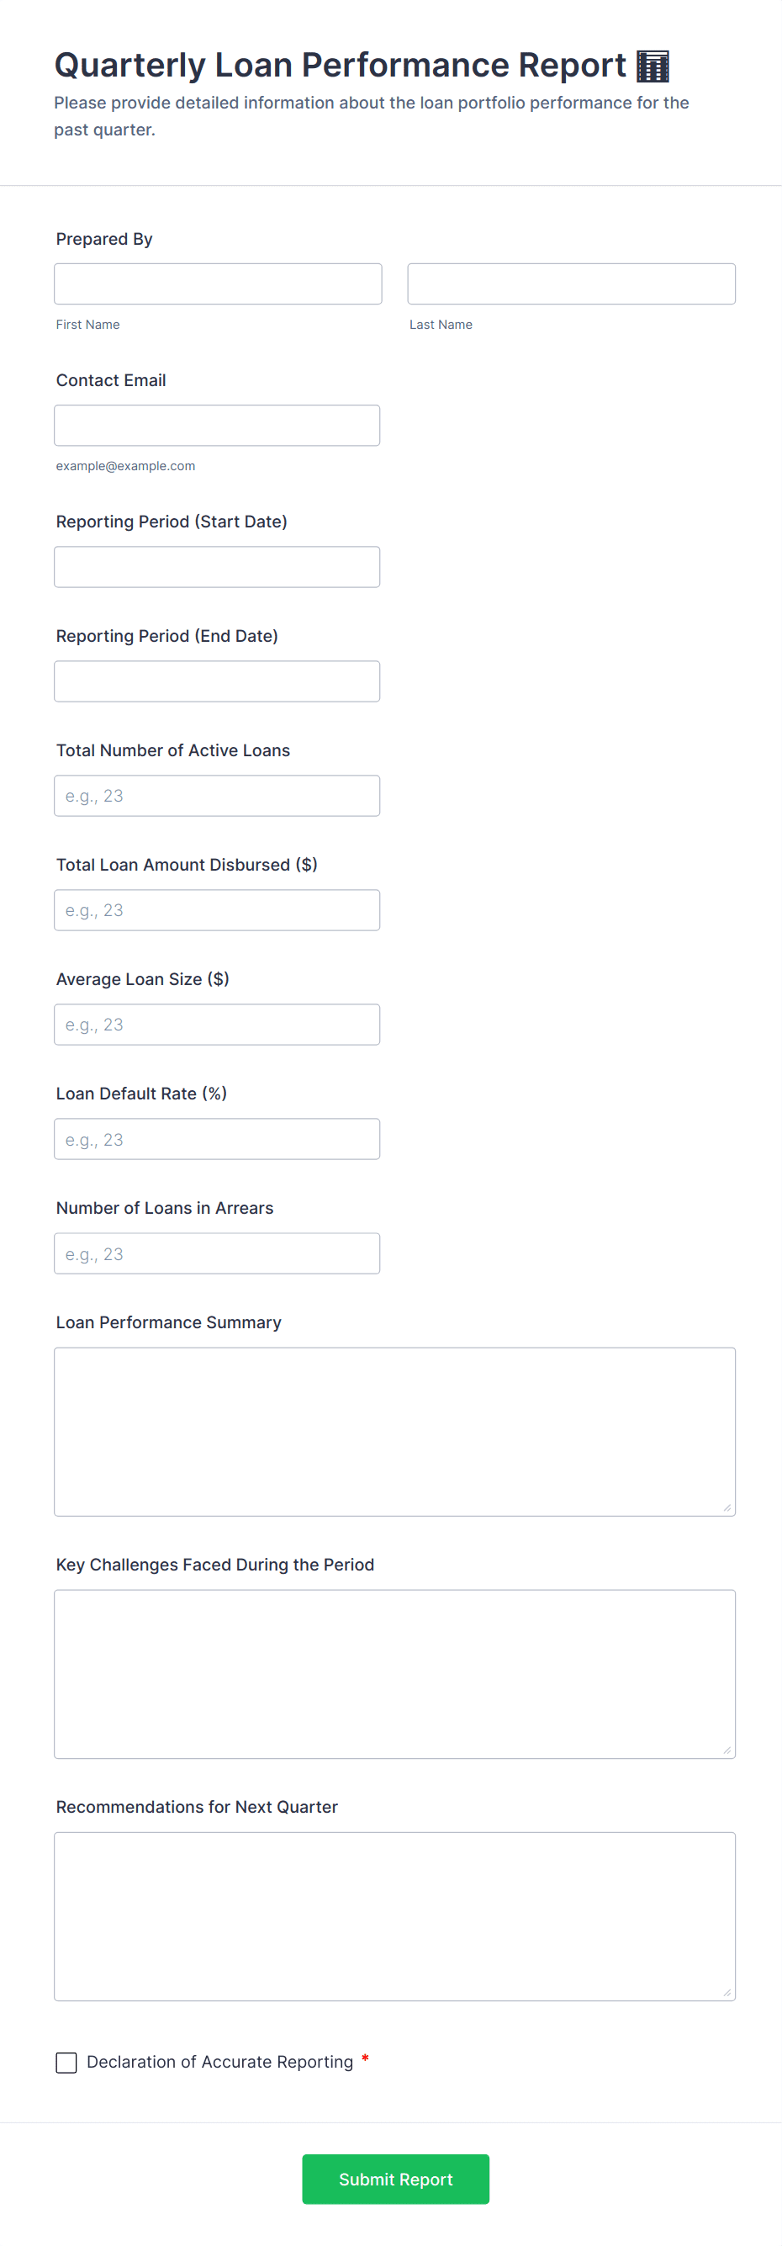
Task: Select the Reporting Period End Date field
Action: 217,680
